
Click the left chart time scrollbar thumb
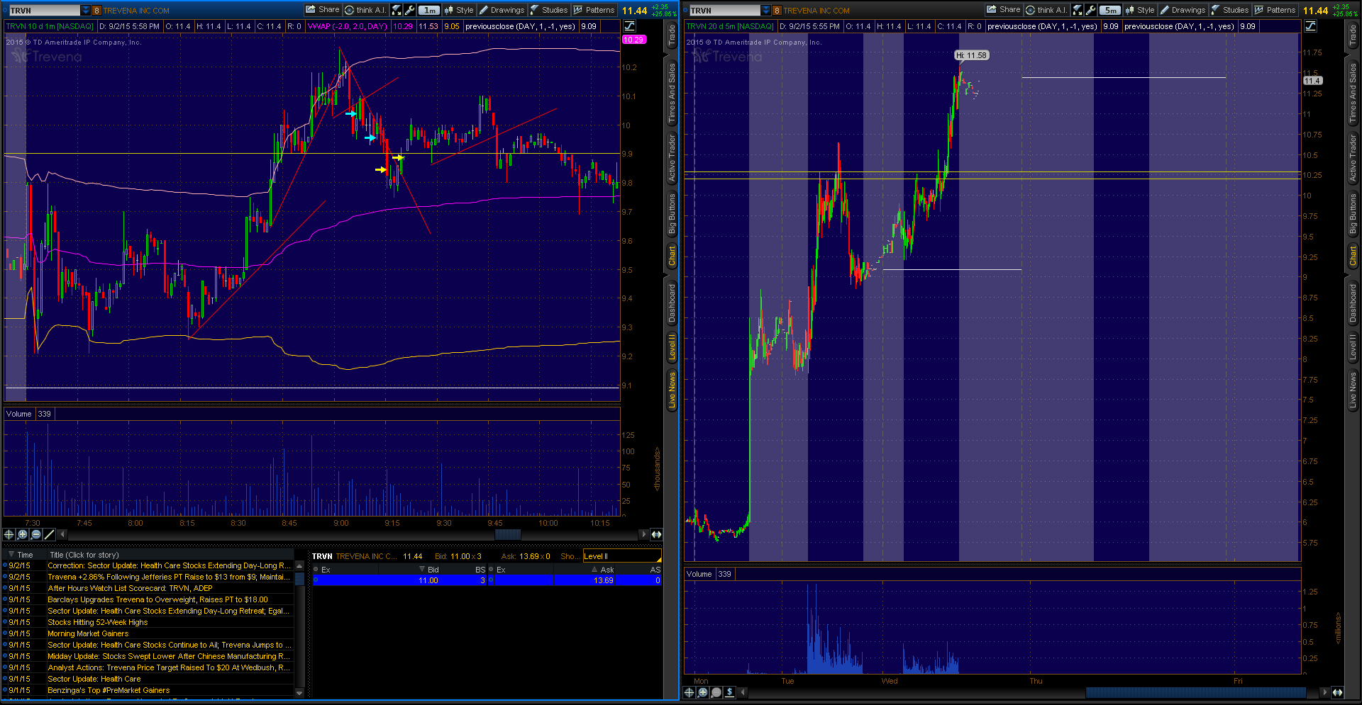507,534
